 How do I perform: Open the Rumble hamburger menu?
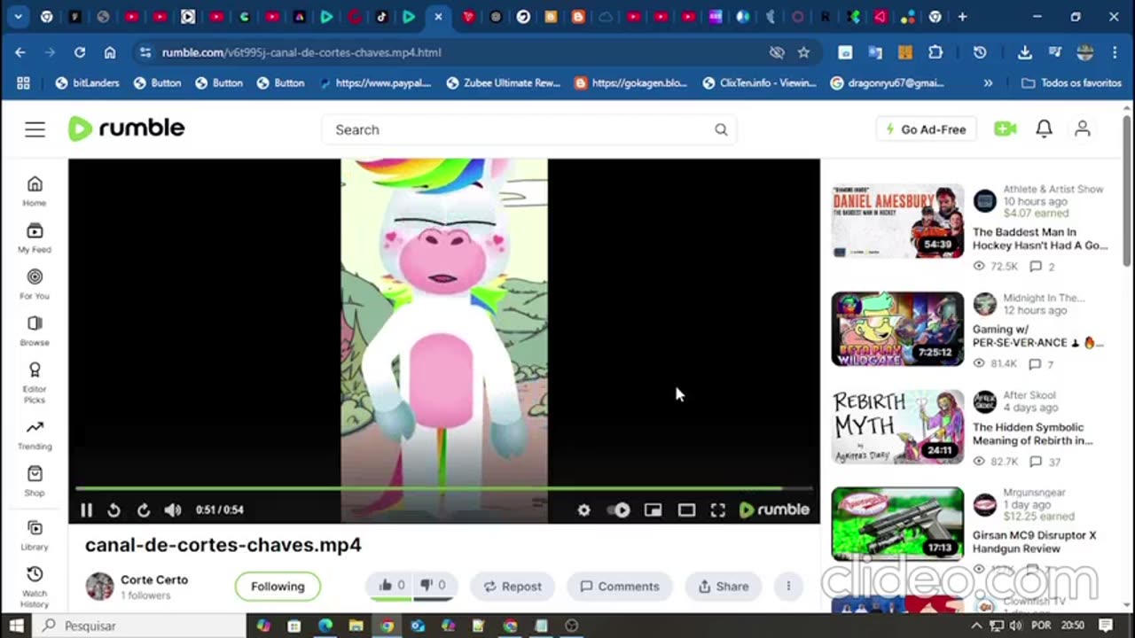[x=35, y=129]
